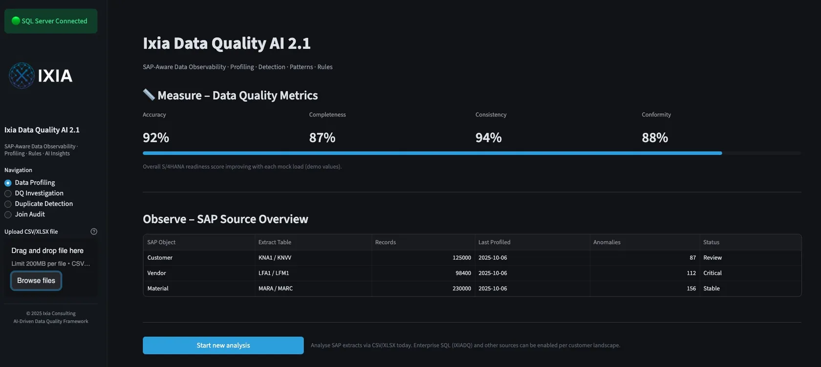Click Browse files button
This screenshot has height=367, width=821.
coord(36,281)
